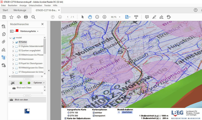Open the comment tool icon
Screen dimensions: 202x120
pos(147,17)
